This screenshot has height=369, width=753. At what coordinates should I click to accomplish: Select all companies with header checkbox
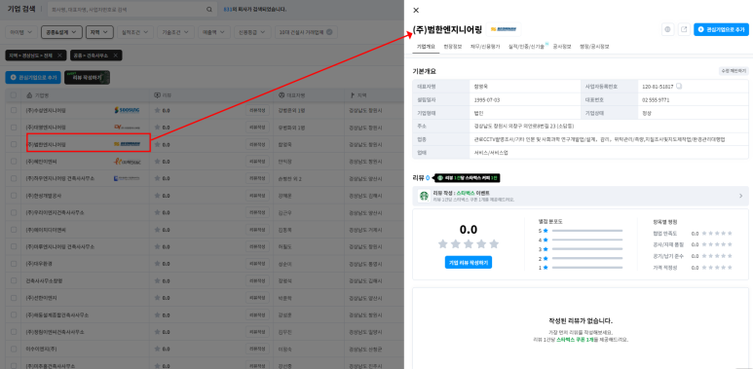click(x=14, y=95)
